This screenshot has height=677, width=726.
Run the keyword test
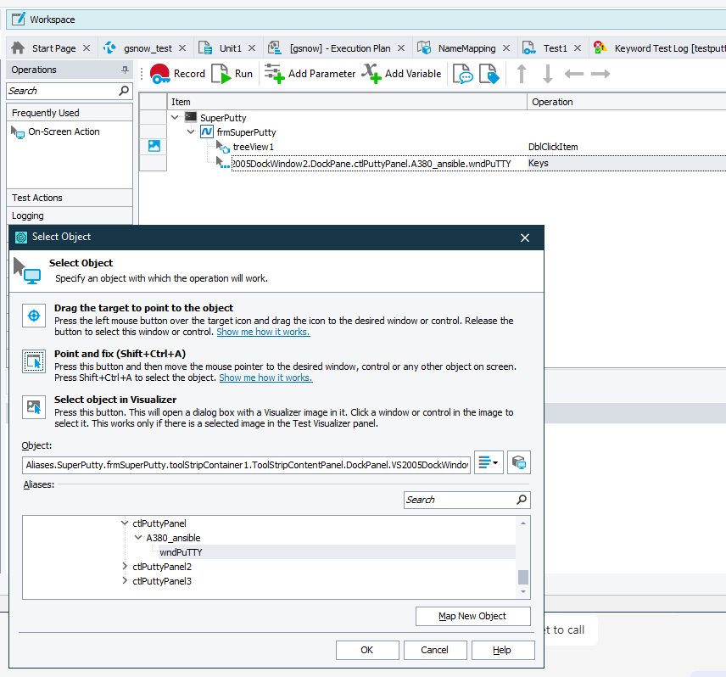coord(232,74)
